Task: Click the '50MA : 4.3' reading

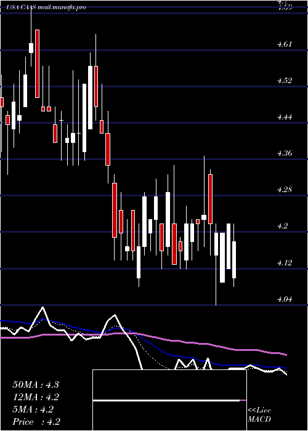Action: (x=36, y=385)
